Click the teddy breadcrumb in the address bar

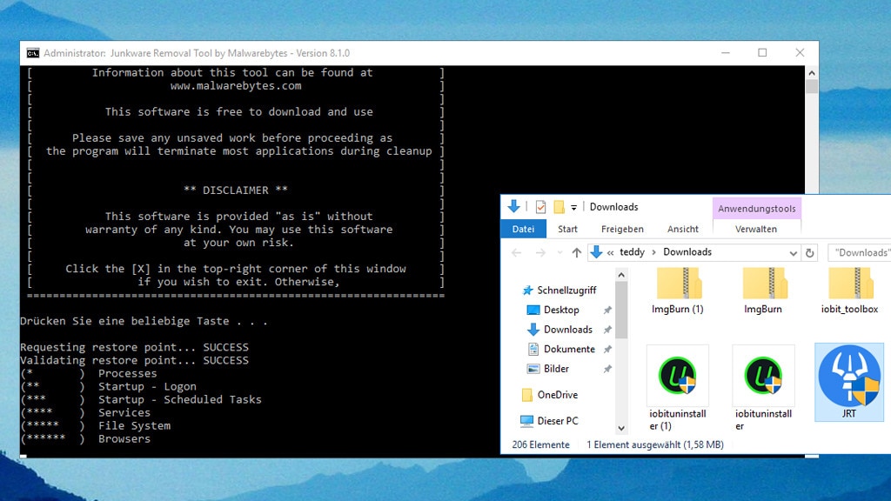click(x=632, y=252)
